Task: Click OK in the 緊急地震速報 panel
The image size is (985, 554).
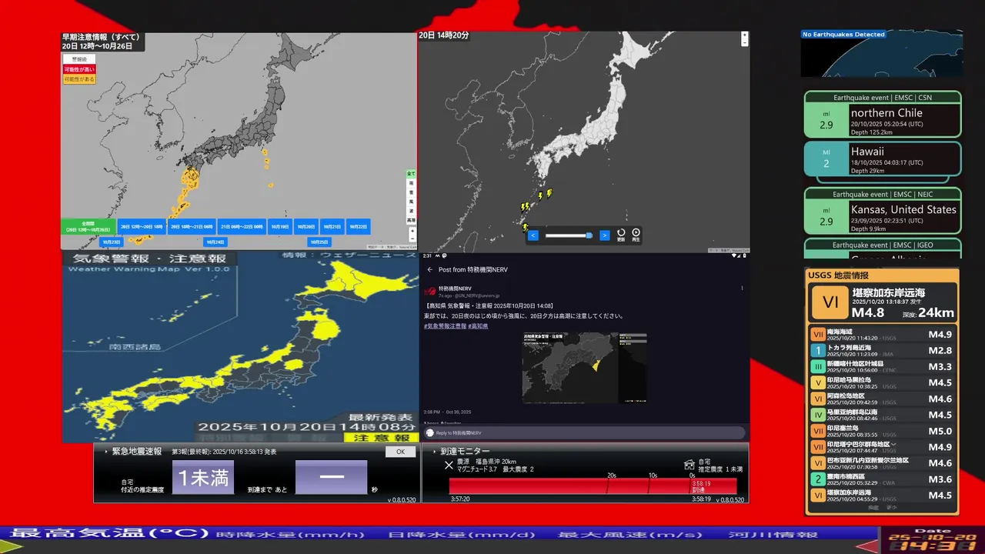Action: [x=401, y=452]
